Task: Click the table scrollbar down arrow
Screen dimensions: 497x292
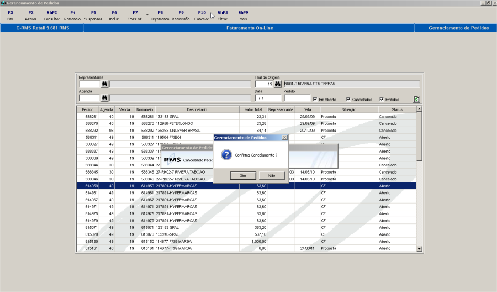Action: click(419, 249)
